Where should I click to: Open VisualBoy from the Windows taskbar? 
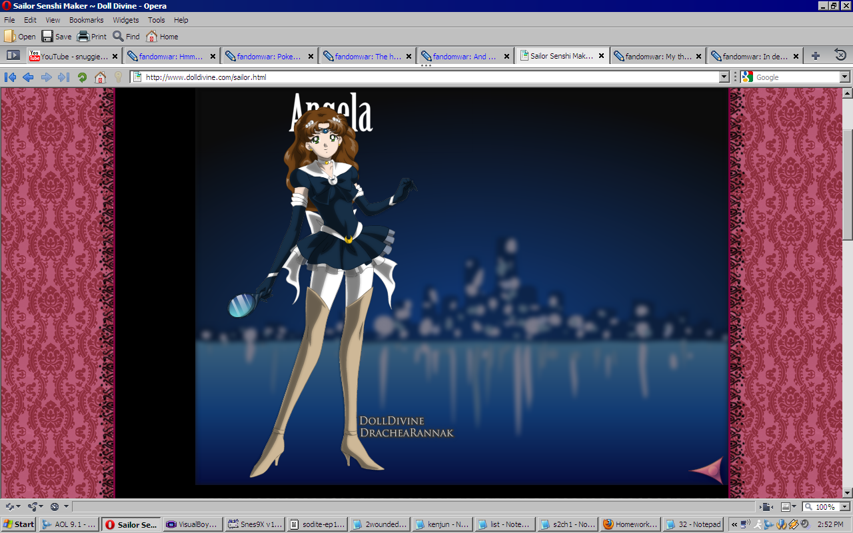pyautogui.click(x=192, y=524)
